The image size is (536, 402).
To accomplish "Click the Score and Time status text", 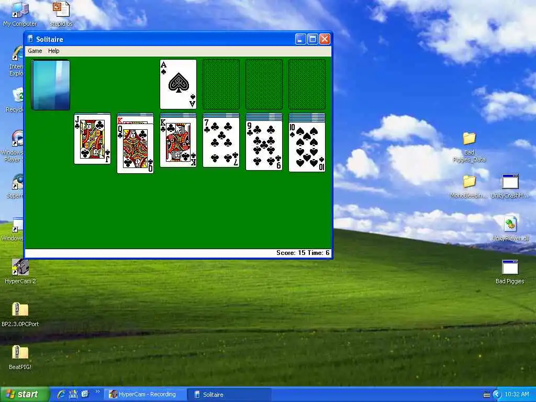I will pos(303,253).
